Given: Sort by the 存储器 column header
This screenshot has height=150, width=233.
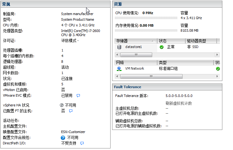Looking at the screenshot, I should click(136, 41).
